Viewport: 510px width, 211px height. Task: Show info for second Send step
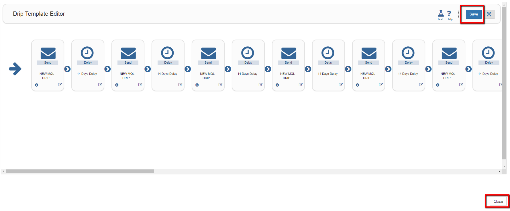coord(117,85)
